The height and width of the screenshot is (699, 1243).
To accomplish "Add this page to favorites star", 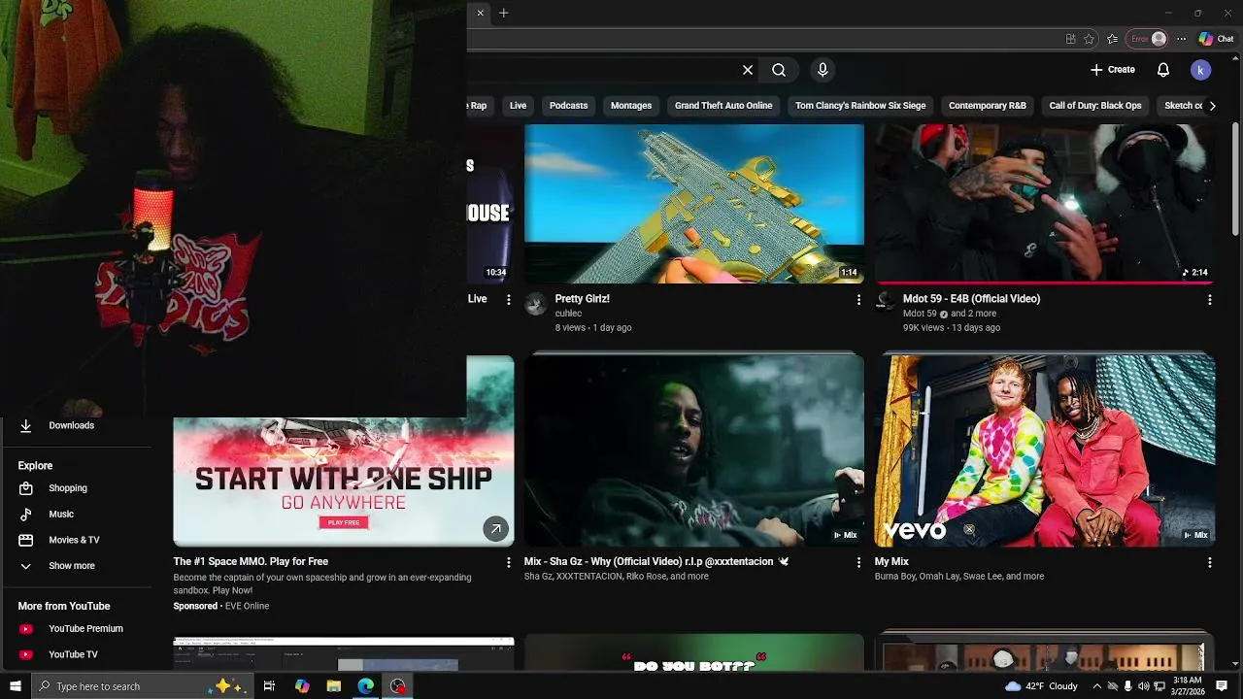I will [x=1089, y=39].
